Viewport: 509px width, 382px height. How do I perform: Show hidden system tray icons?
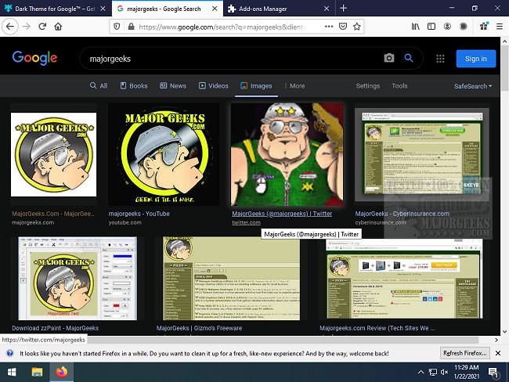421,372
